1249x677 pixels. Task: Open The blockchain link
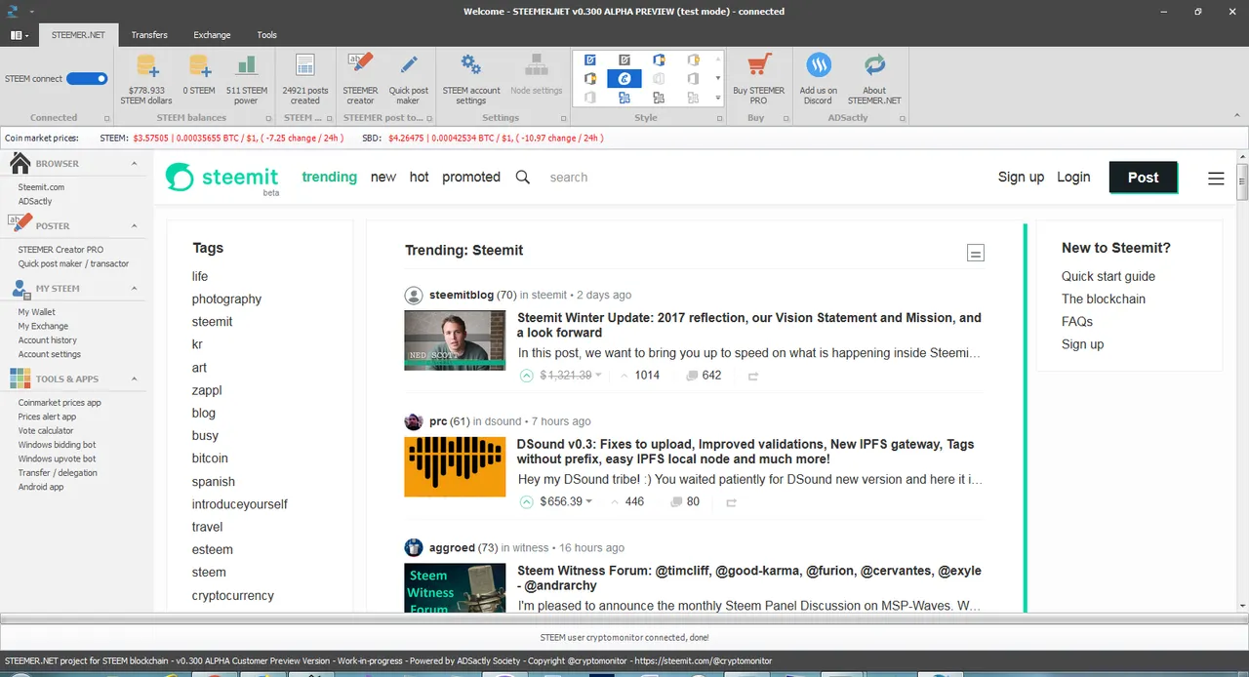point(1104,299)
